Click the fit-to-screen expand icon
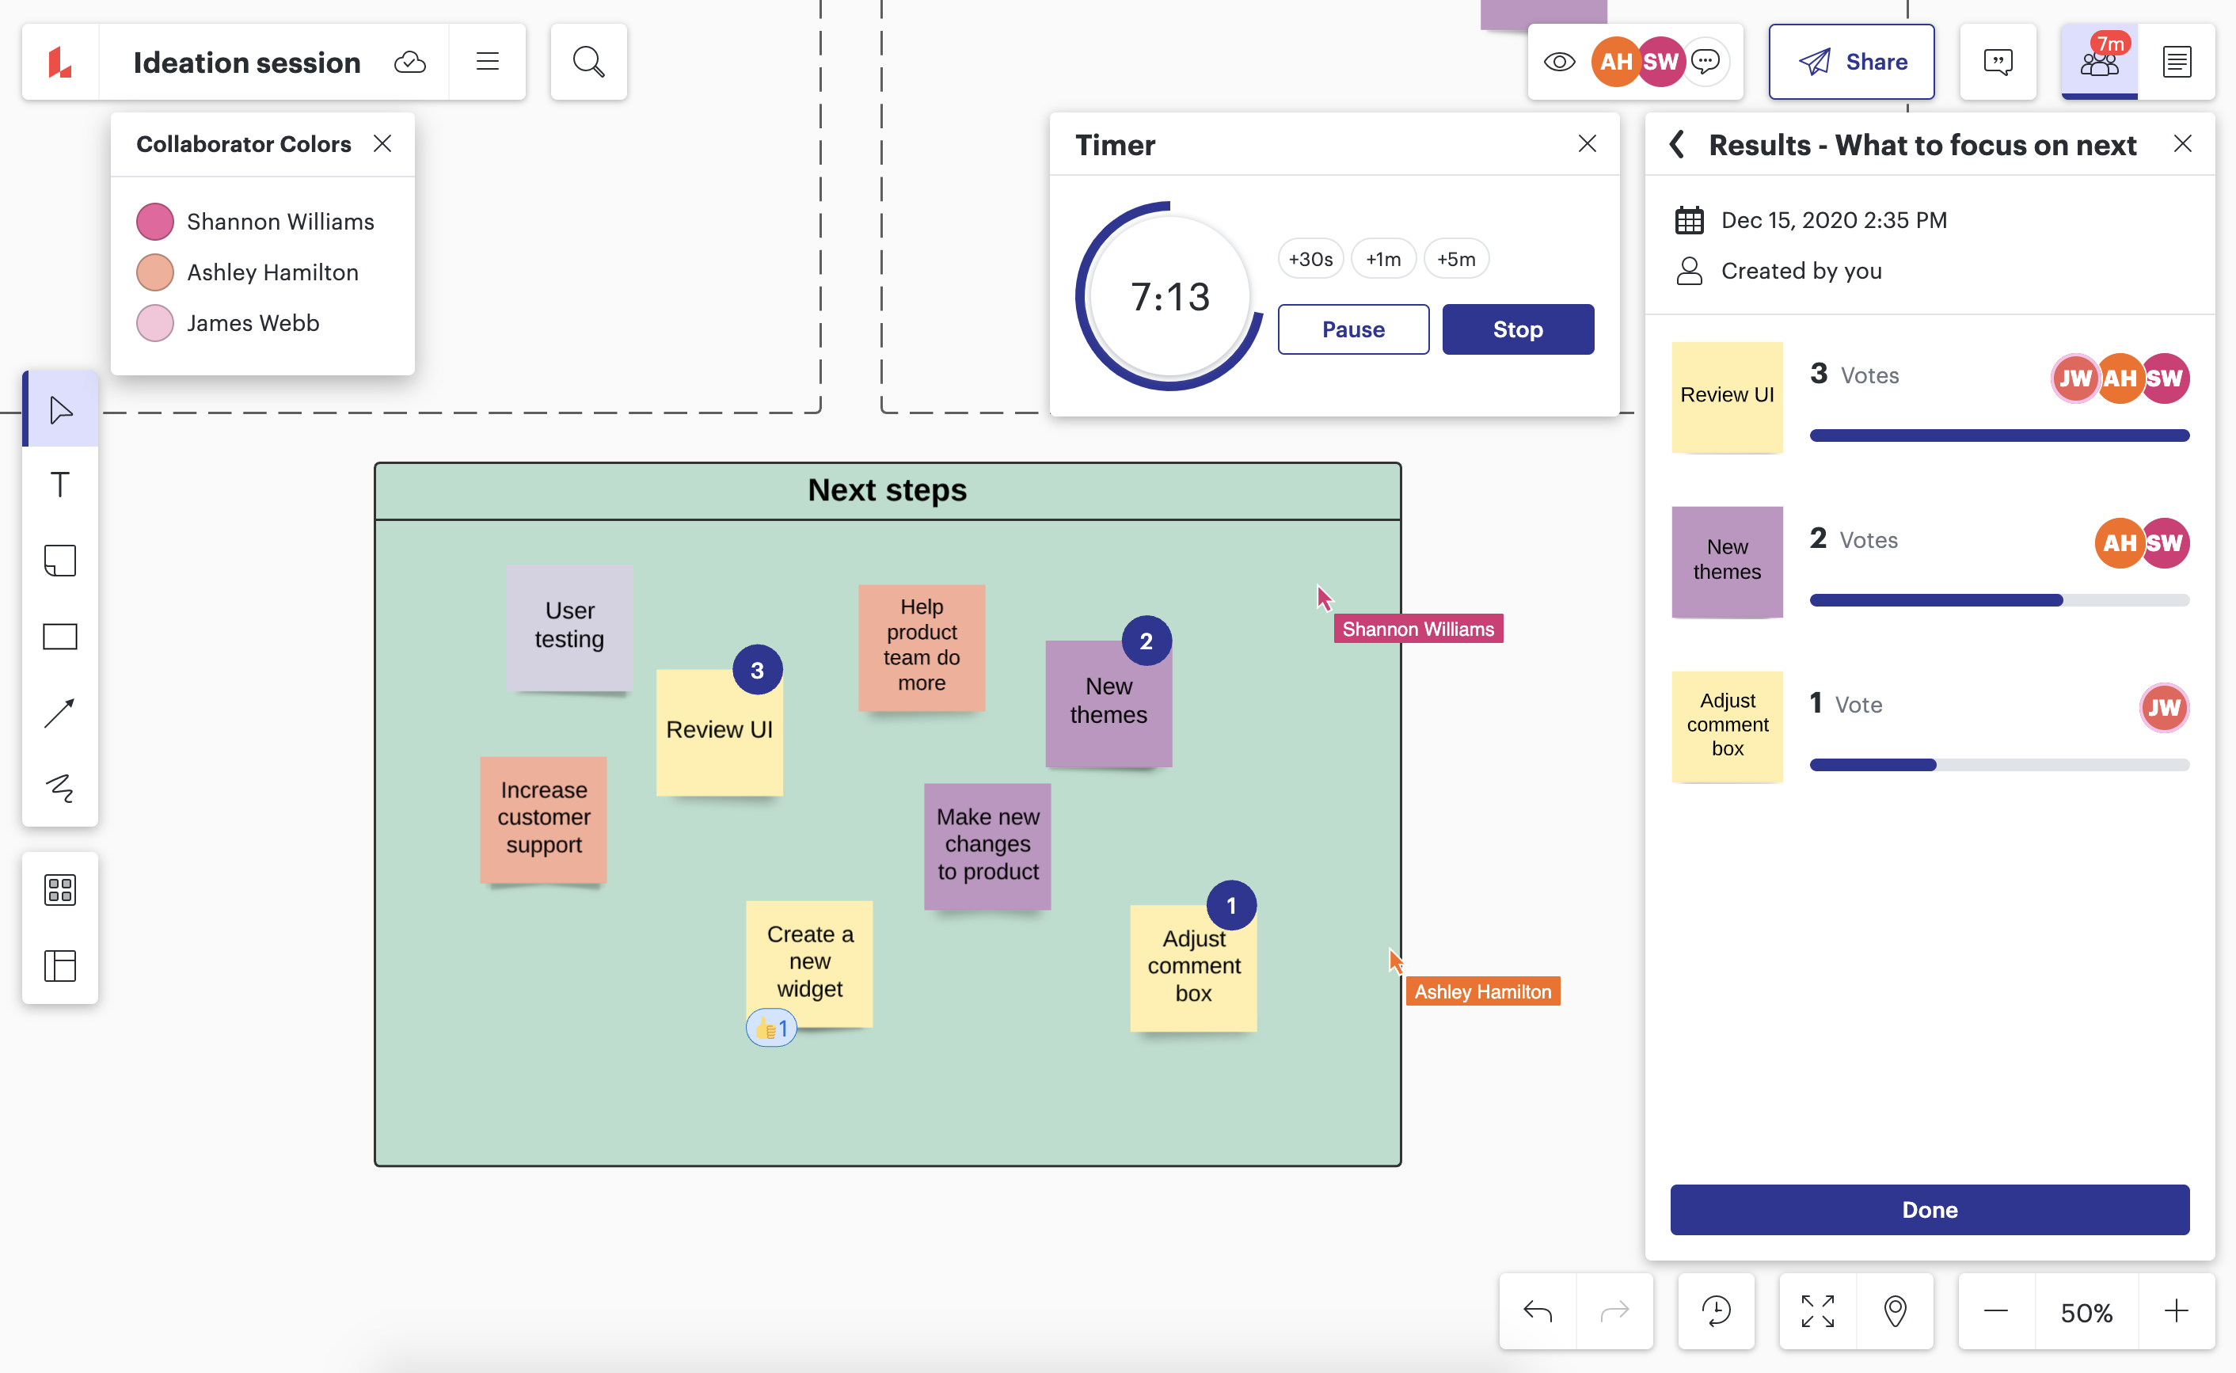 [1816, 1310]
